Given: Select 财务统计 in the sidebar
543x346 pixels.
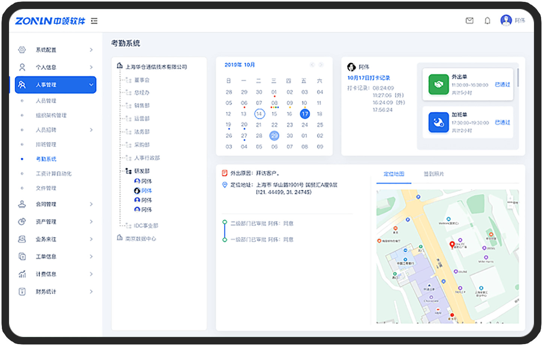Looking at the screenshot, I should tap(46, 292).
